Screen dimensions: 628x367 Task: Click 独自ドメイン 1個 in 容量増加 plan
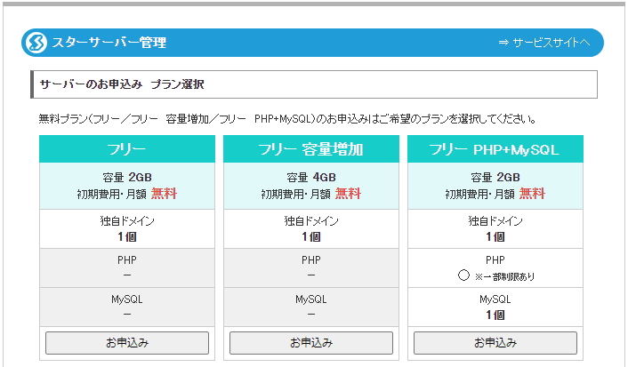pos(311,228)
